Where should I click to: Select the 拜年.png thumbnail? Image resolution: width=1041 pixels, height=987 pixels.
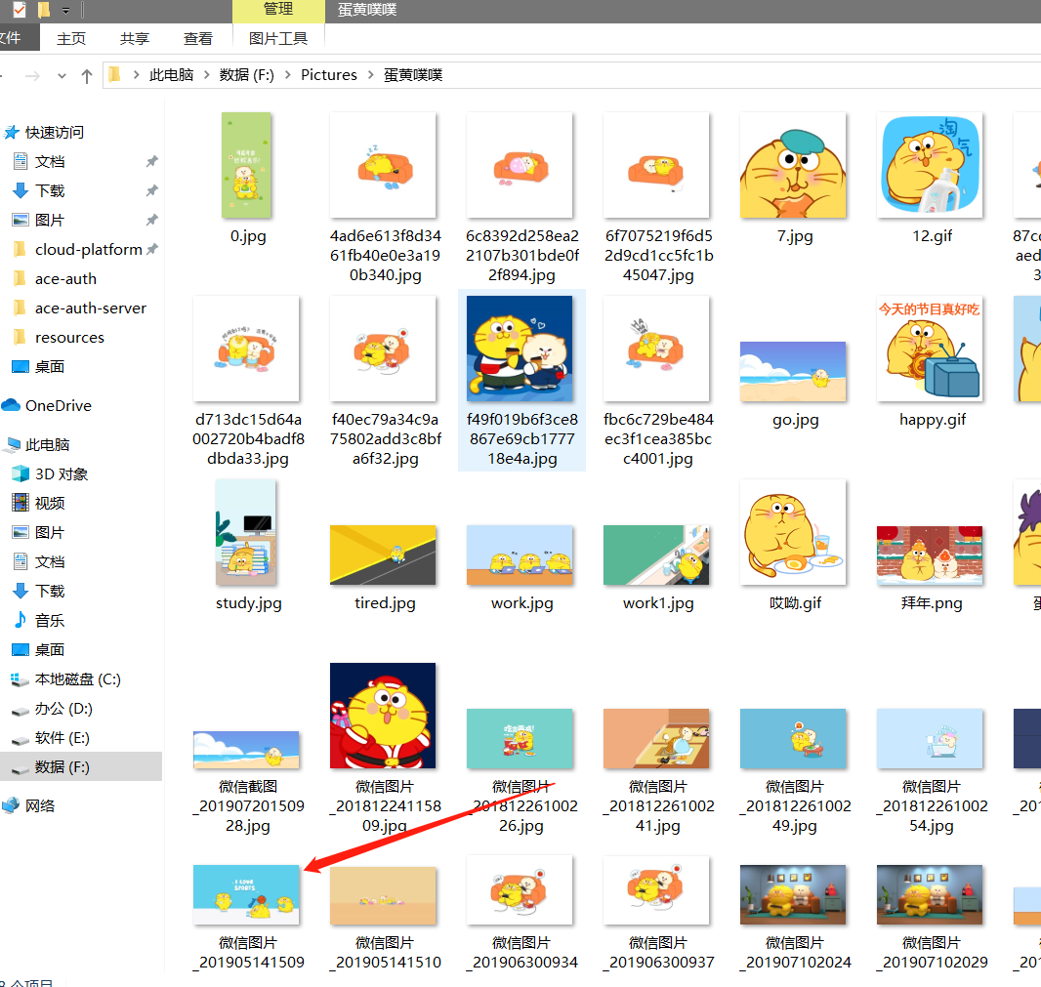930,555
